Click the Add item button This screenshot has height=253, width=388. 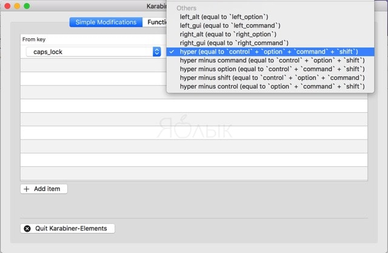tap(44, 189)
